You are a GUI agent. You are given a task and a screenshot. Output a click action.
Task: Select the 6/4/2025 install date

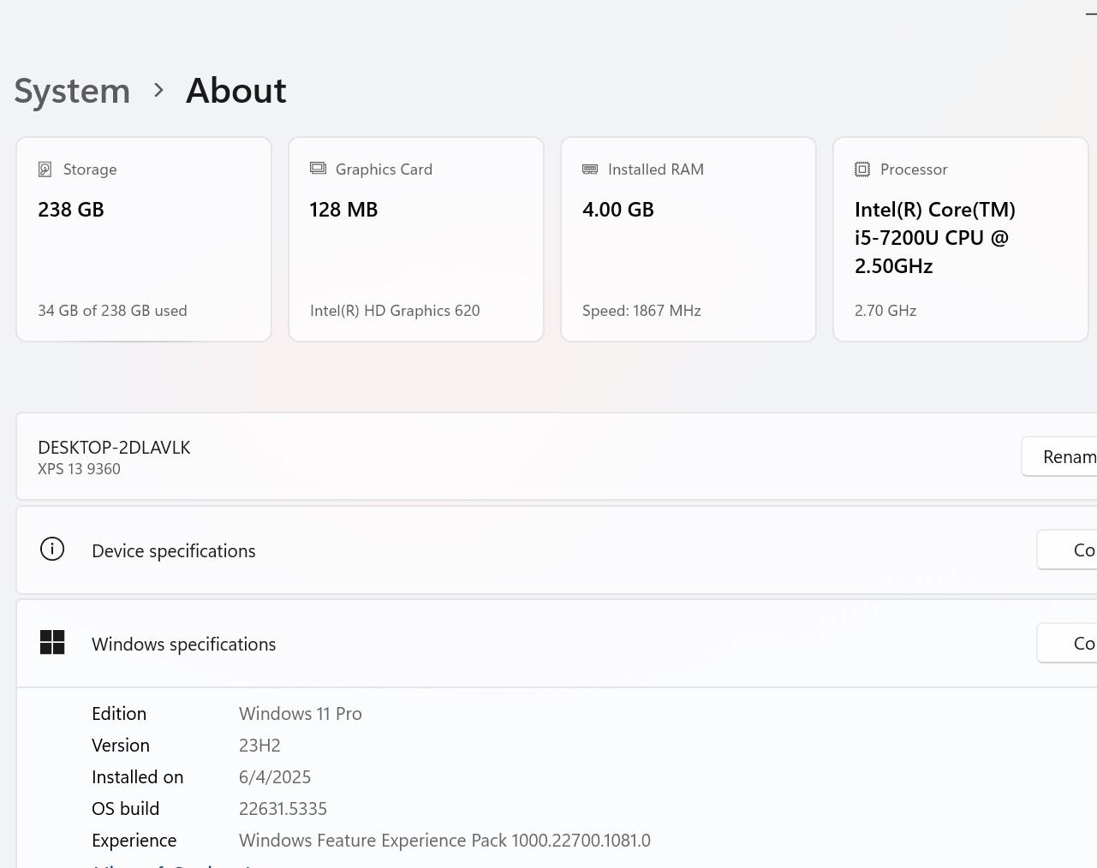tap(275, 777)
